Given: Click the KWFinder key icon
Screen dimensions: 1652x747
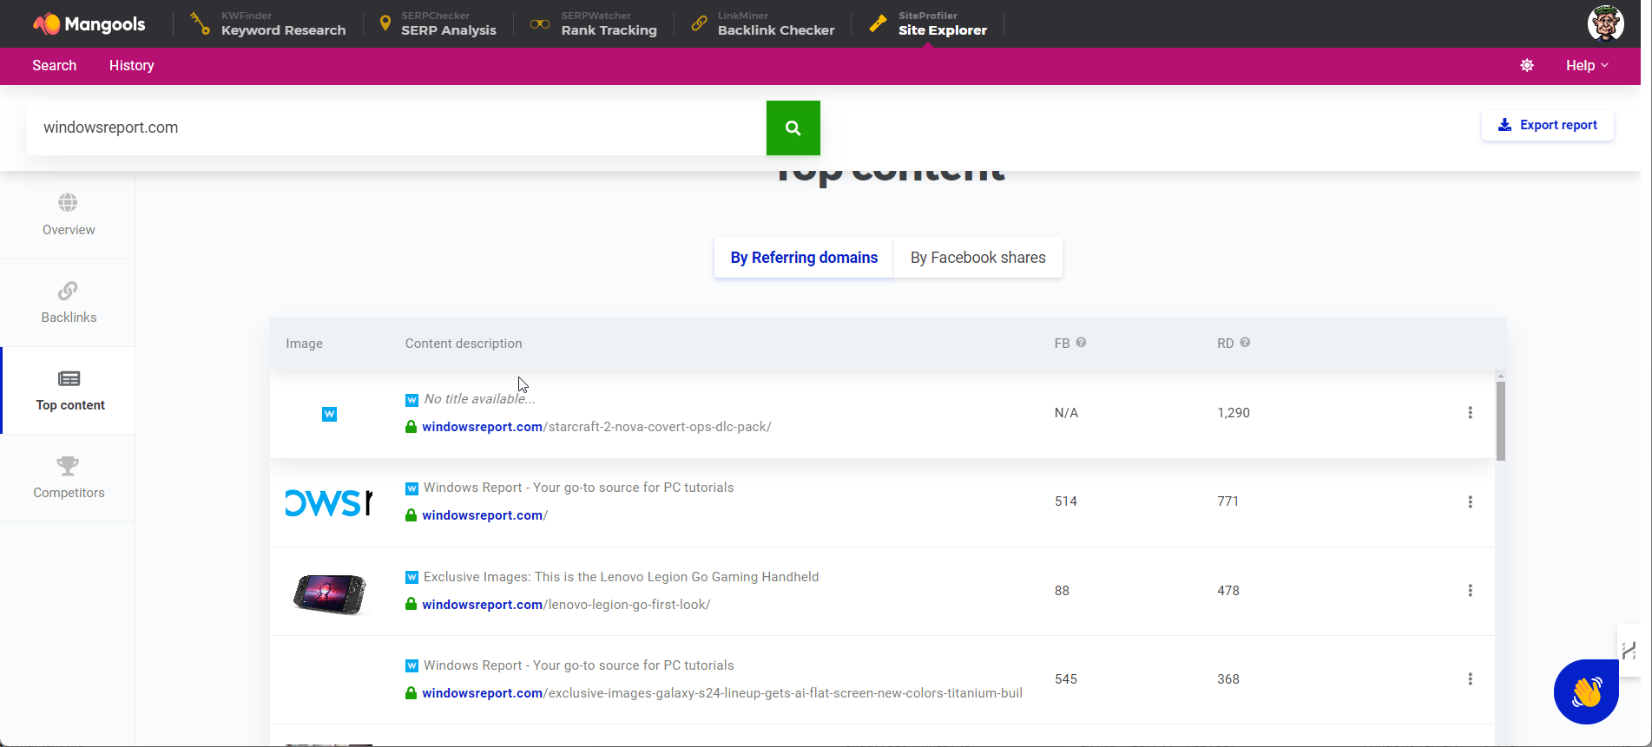Looking at the screenshot, I should (201, 23).
